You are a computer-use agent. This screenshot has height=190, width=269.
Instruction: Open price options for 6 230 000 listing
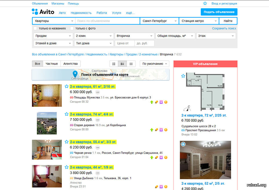98,148
